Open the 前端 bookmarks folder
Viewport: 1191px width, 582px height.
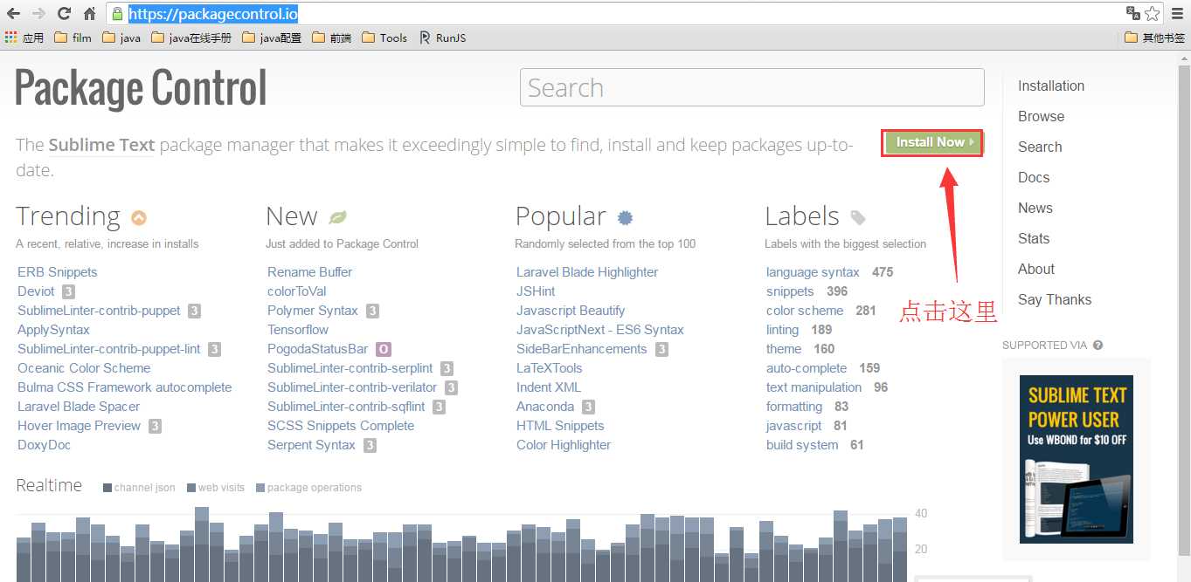pos(331,38)
